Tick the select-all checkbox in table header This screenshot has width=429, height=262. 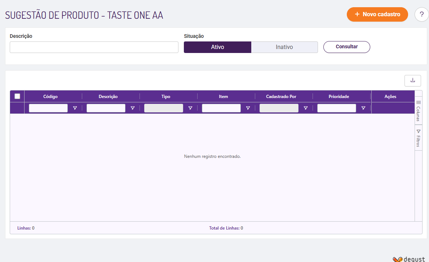click(x=17, y=96)
